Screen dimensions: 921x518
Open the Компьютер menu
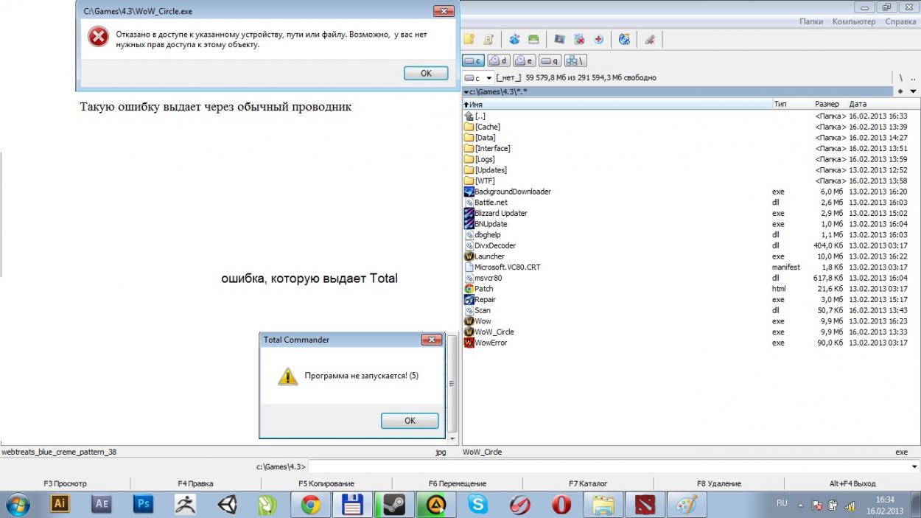pos(854,21)
